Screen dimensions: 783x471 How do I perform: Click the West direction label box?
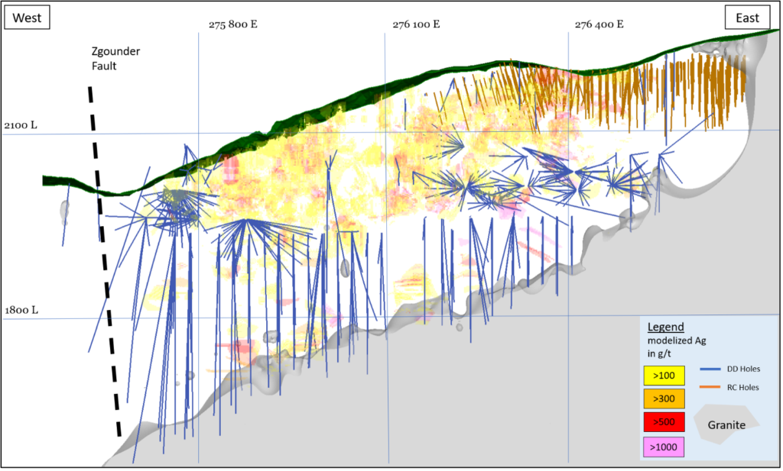tap(27, 18)
